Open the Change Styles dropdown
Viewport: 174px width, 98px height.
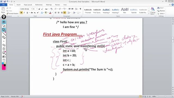(x=153, y=11)
